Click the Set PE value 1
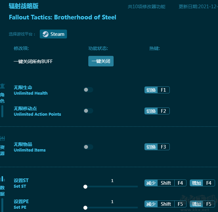This screenshot has height=212, width=218. coord(112,202)
